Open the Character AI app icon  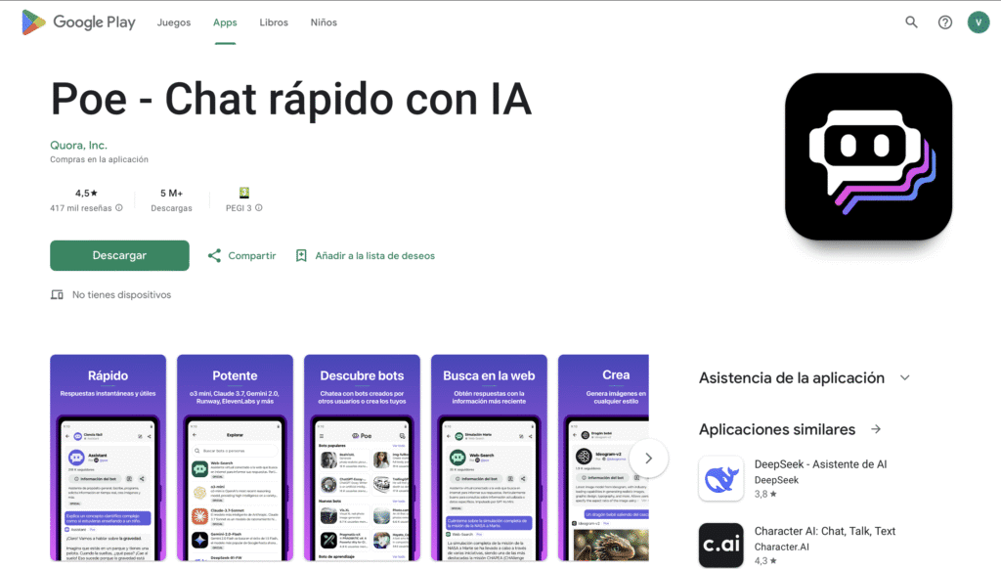tap(720, 545)
